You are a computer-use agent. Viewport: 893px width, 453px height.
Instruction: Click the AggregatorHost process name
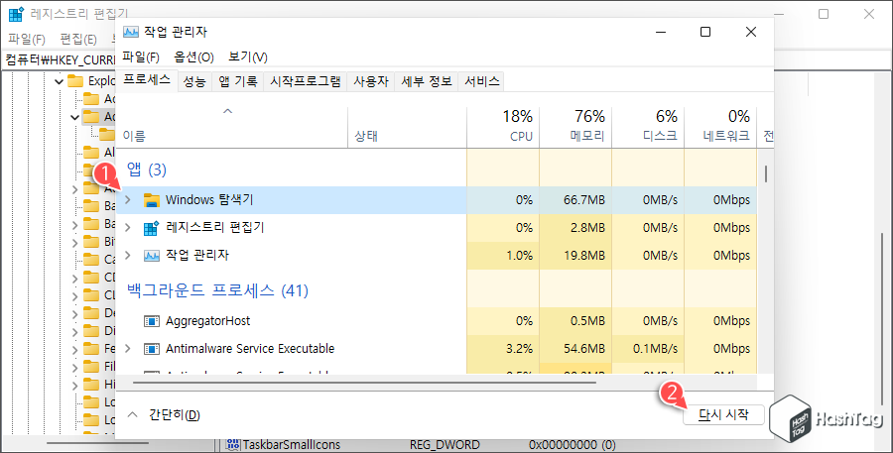tap(208, 321)
